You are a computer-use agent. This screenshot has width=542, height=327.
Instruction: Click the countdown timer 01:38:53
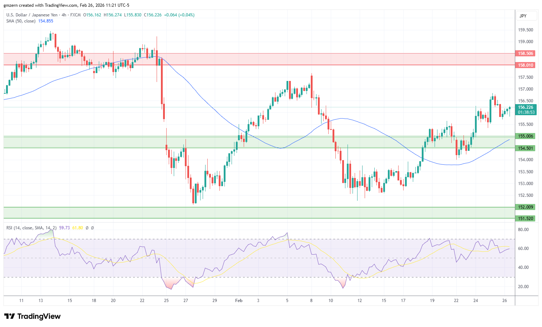point(526,112)
